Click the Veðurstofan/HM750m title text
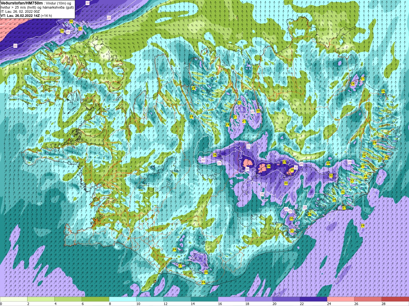Screen dimensions: 409x306 pyautogui.click(x=21, y=3)
